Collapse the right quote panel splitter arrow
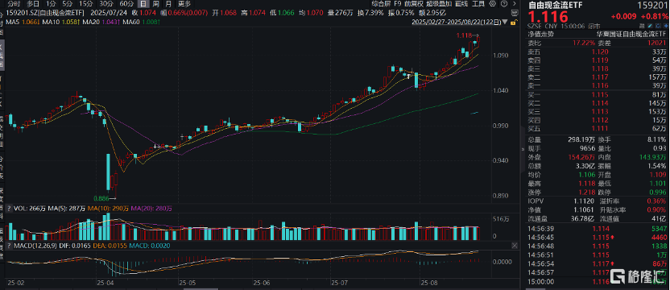The height and width of the screenshot is (290, 670). 523,149
